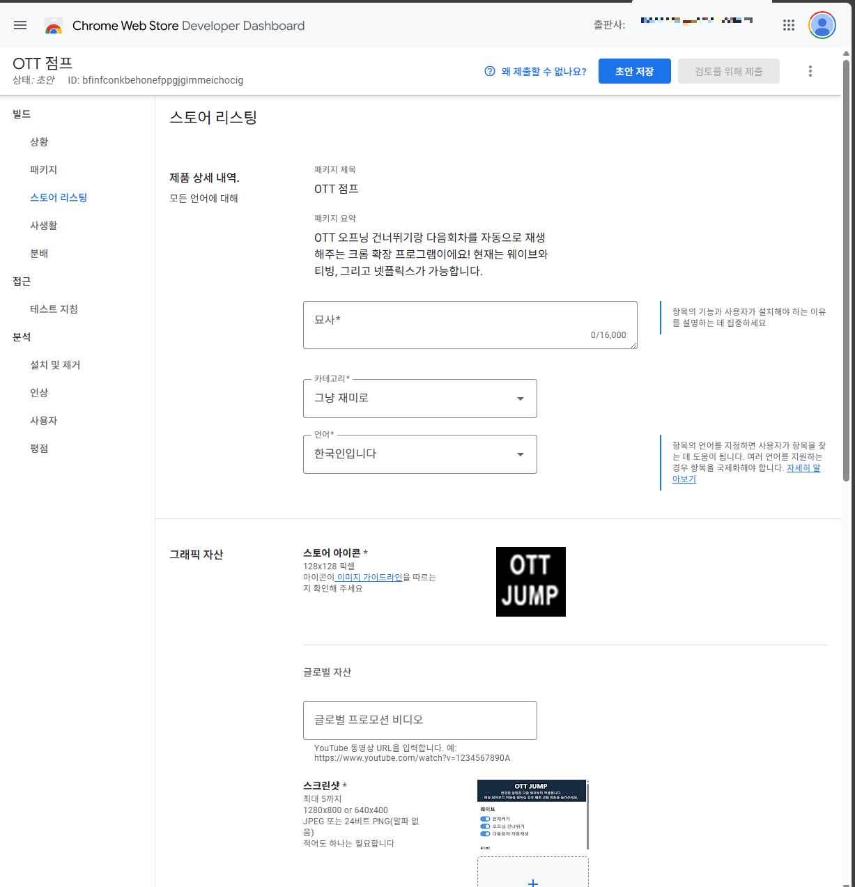Open '사용자' analytics item
Screen dimensions: 855x887
43,421
